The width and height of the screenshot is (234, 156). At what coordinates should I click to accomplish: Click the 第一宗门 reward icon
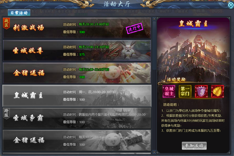pyautogui.click(x=185, y=91)
